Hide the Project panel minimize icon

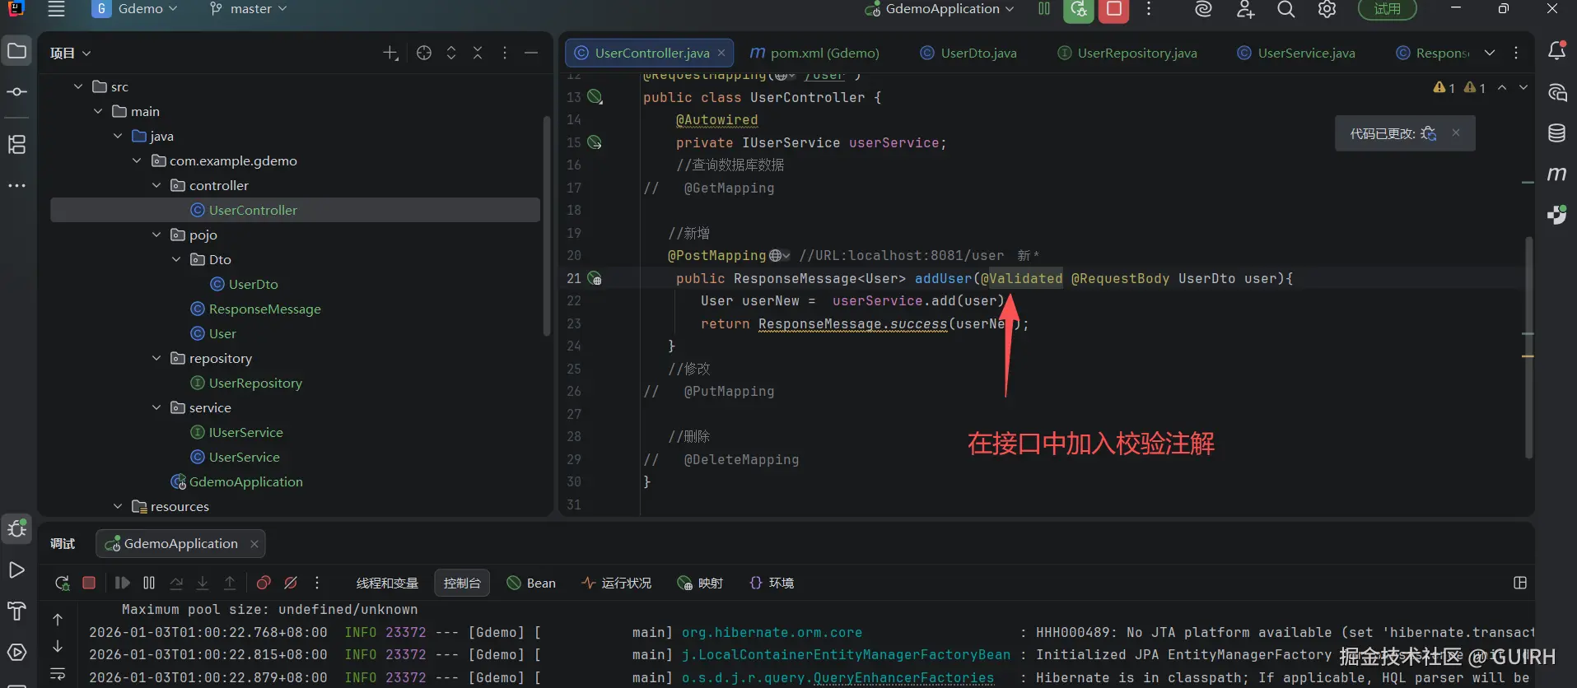point(531,53)
